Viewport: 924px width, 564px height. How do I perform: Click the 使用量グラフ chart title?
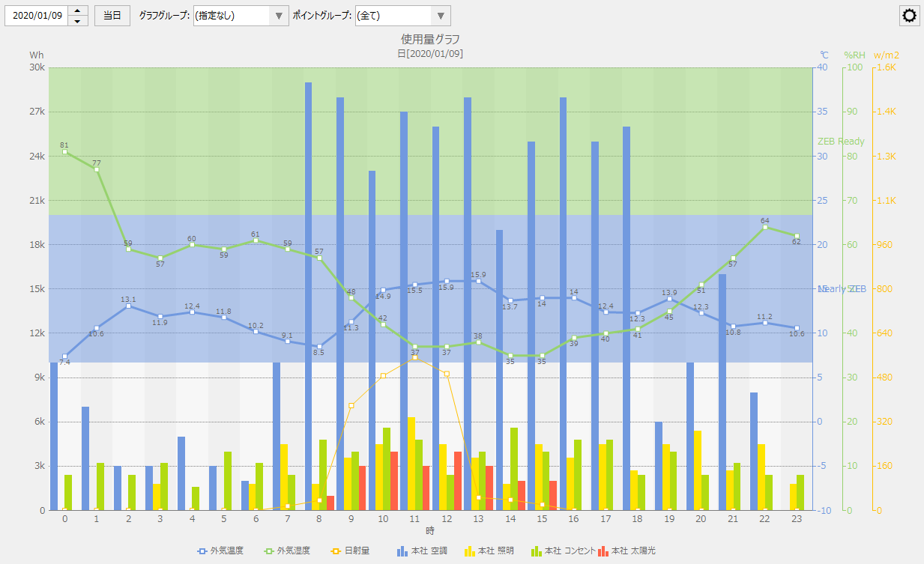click(x=430, y=39)
